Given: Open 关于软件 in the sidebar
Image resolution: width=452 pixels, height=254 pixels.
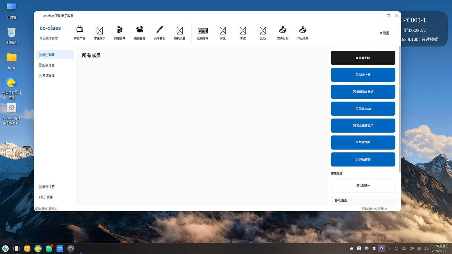Looking at the screenshot, I should 55,197.
